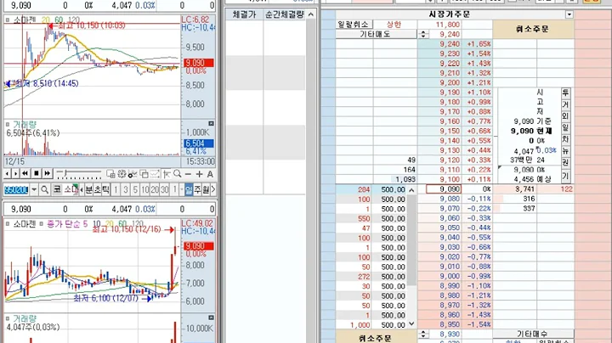612x343 pixels.
Task: Open chart settings gear icon
Action: click(x=122, y=174)
